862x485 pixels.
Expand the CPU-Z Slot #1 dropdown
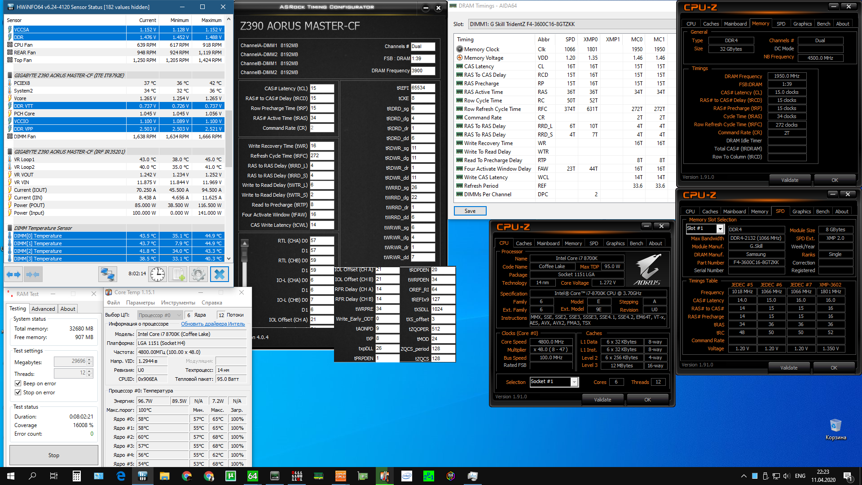pyautogui.click(x=720, y=229)
